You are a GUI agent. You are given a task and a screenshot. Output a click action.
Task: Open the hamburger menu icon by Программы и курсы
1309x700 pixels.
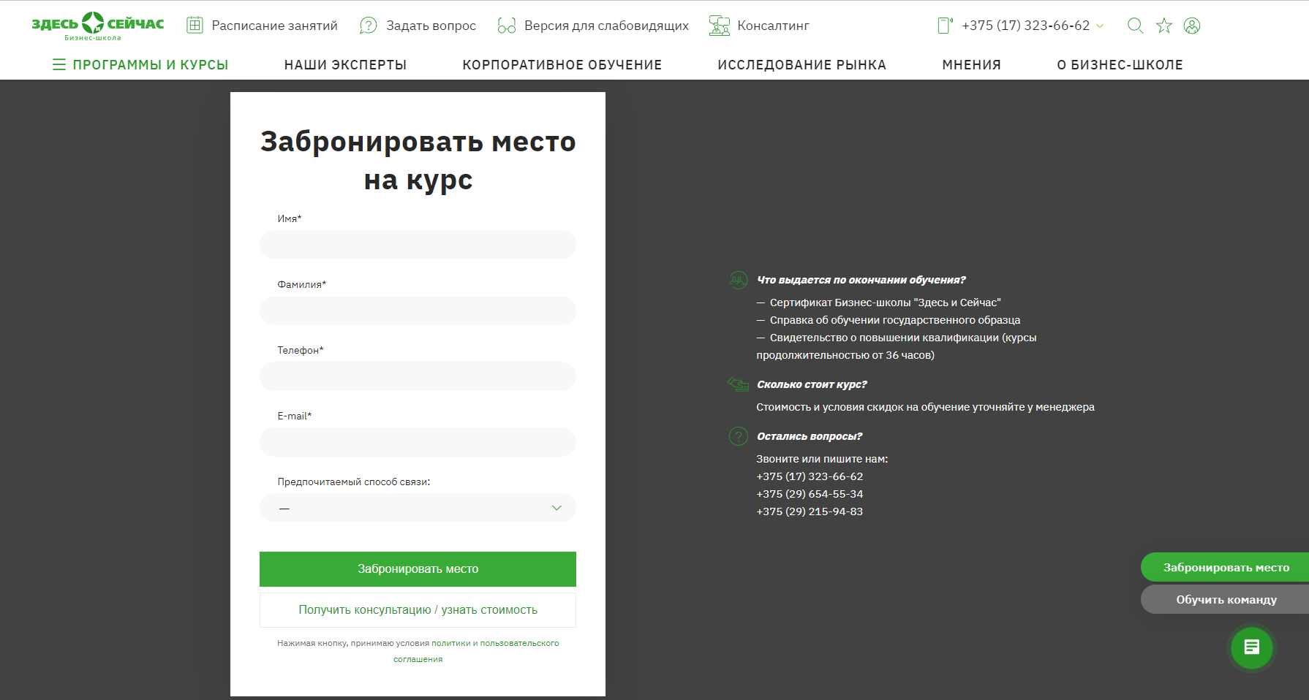(59, 64)
